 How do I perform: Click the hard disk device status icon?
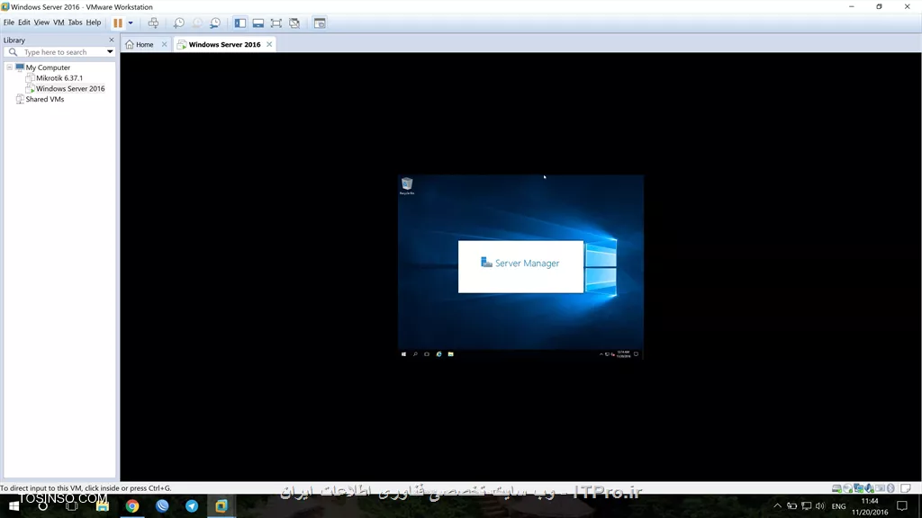[x=836, y=488]
